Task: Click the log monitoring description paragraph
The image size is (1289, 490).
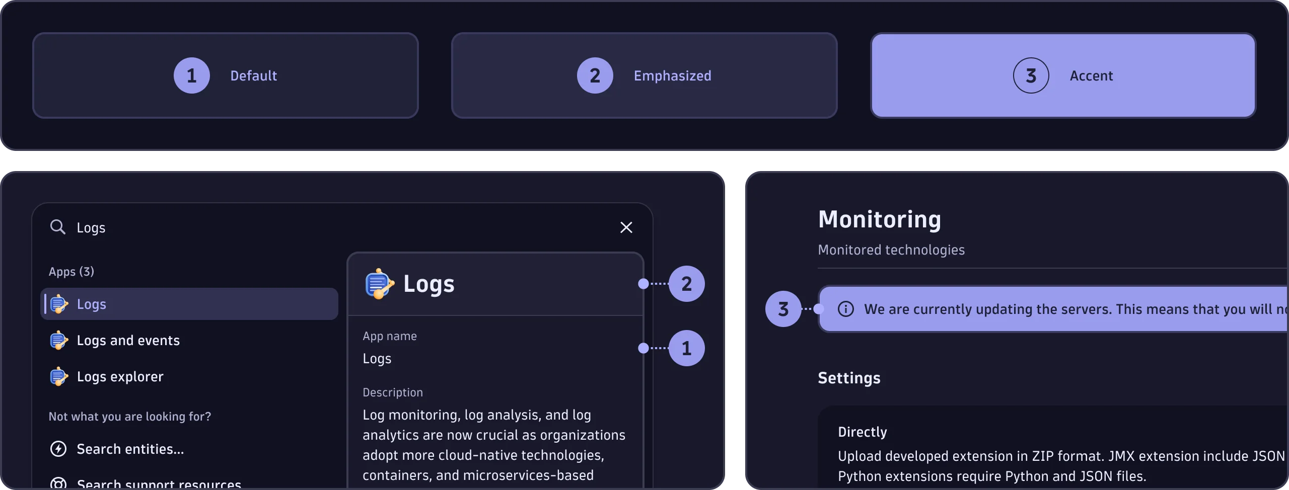Action: pos(494,445)
